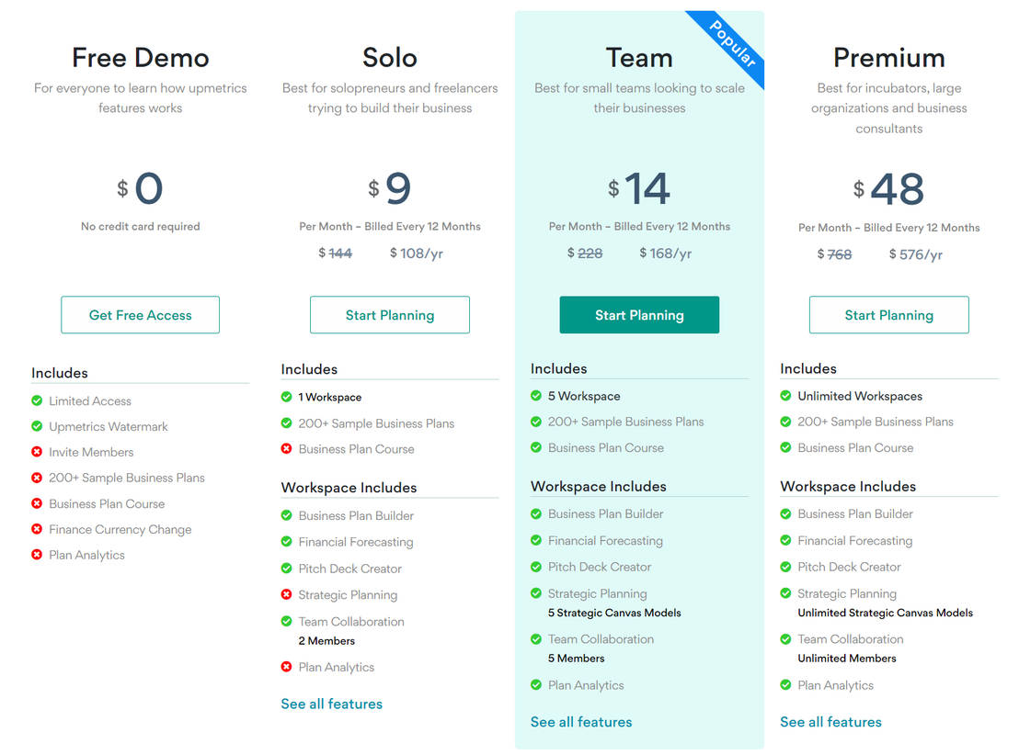
Task: Click the $14 Team monthly price
Action: [x=639, y=188]
